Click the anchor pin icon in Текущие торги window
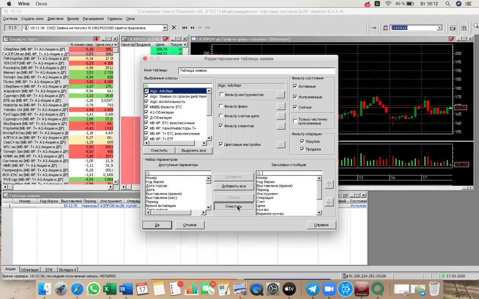Viewport: 479px width, 299px height. point(96,39)
